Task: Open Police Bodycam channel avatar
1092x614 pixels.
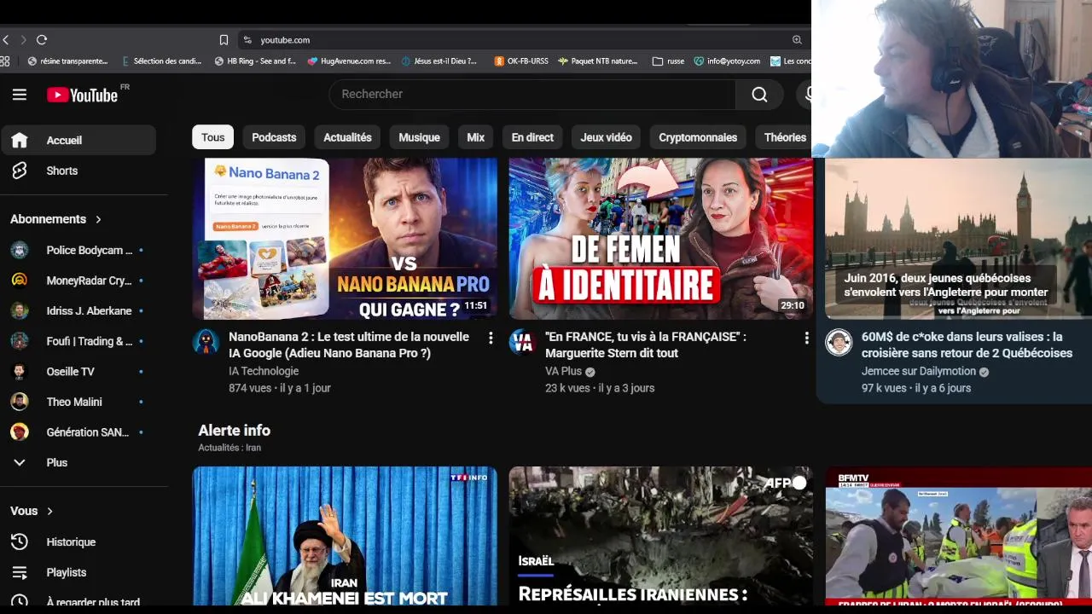Action: pyautogui.click(x=20, y=250)
